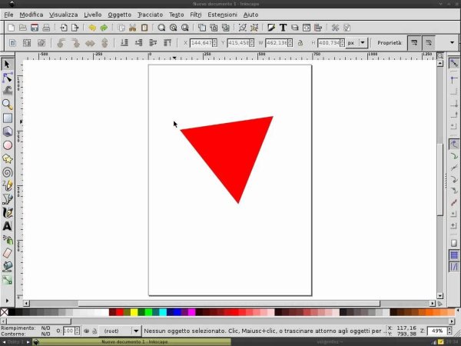Select the Pencil freehand tool

coord(7,186)
